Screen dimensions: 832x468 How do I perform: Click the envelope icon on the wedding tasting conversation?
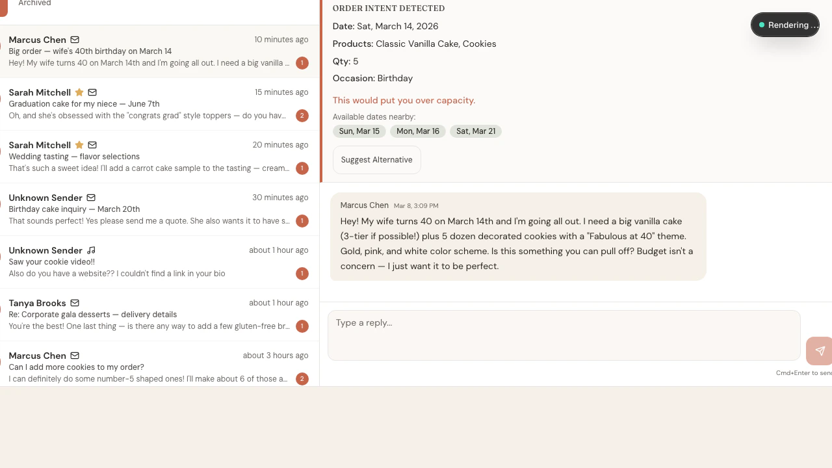pos(92,145)
